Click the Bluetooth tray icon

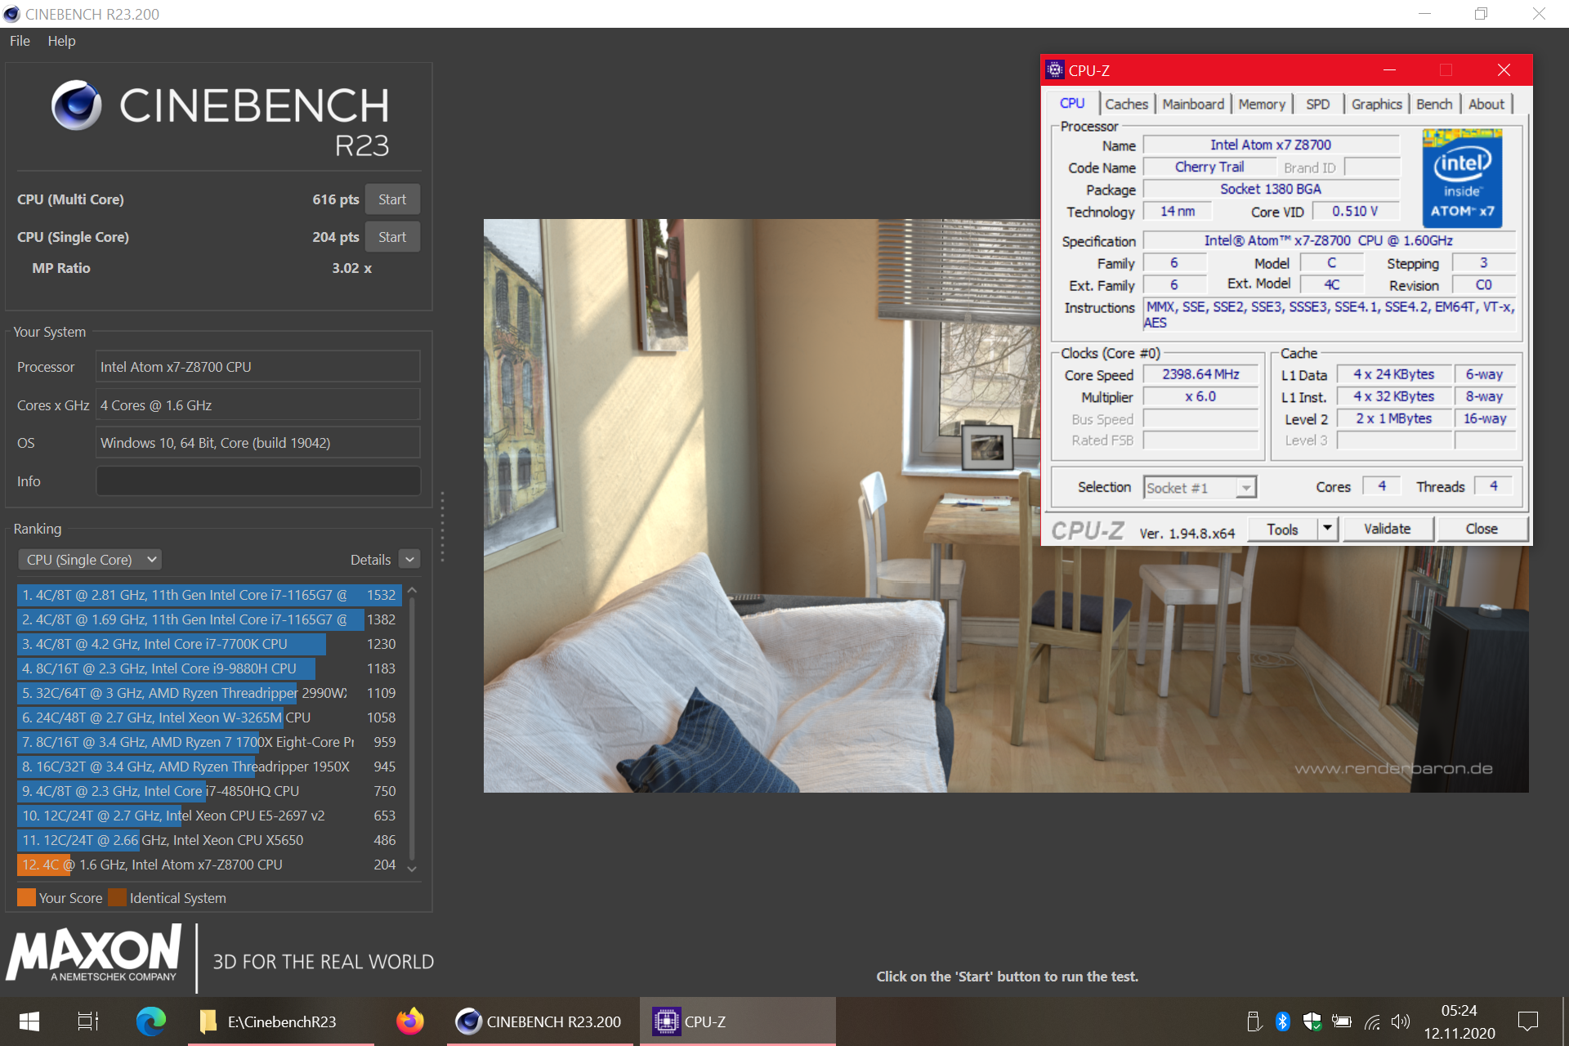coord(1282,1021)
